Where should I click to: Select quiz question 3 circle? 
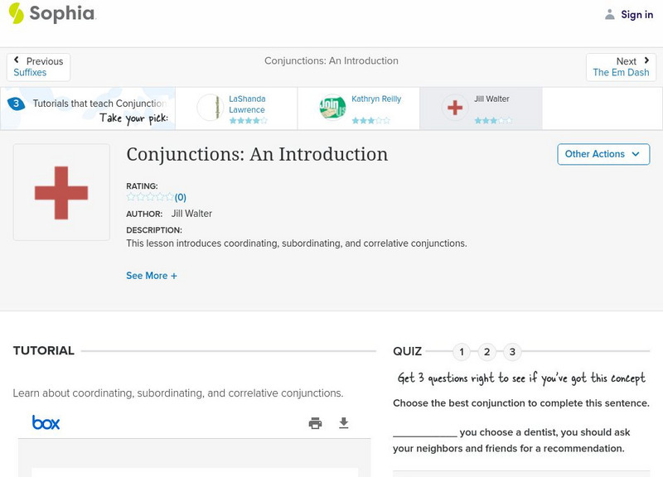pyautogui.click(x=512, y=352)
